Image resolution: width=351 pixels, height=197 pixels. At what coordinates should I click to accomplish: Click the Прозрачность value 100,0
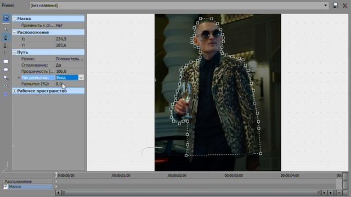(61, 71)
